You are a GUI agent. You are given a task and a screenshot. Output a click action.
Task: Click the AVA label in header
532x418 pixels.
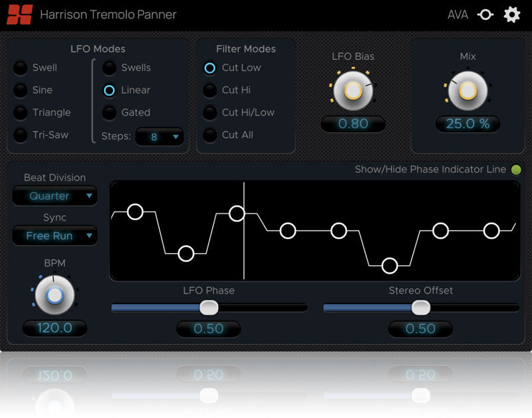(458, 15)
